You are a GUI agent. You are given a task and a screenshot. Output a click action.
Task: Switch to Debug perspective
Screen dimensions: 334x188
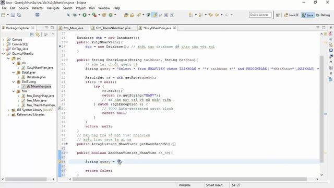(x=323, y=15)
